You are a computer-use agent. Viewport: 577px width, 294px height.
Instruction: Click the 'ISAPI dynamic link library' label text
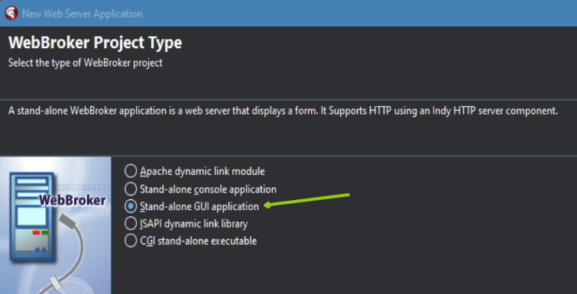(x=194, y=224)
